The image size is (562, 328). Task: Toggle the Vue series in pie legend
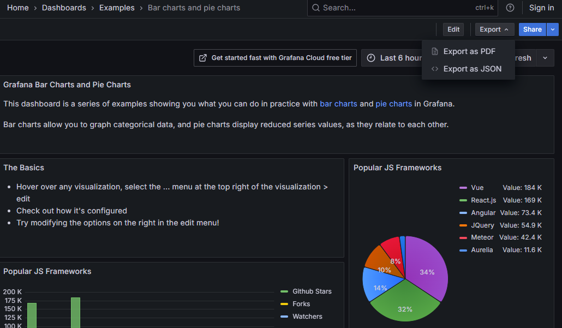click(x=477, y=188)
